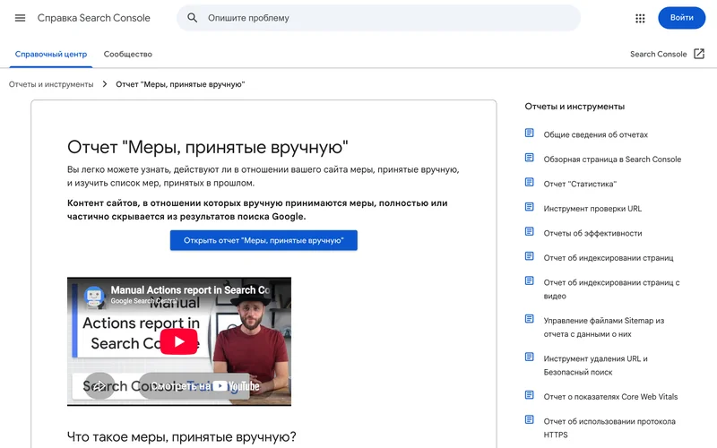Open Общие сведения об отчетах article
Viewport: 717px width, 448px height.
[x=595, y=135]
